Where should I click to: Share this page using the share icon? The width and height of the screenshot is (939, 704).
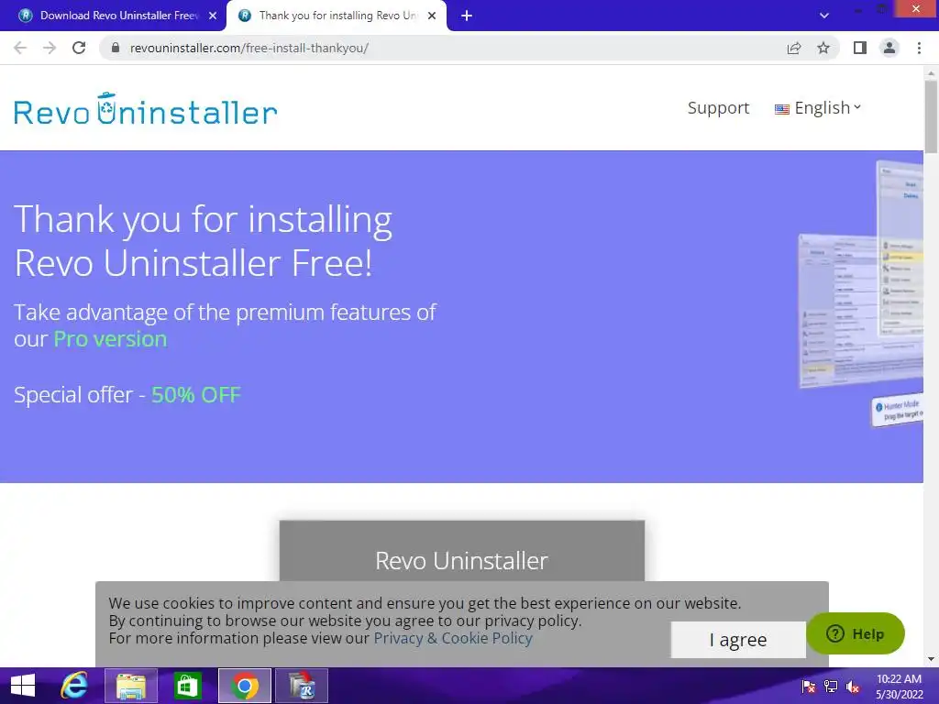click(794, 48)
